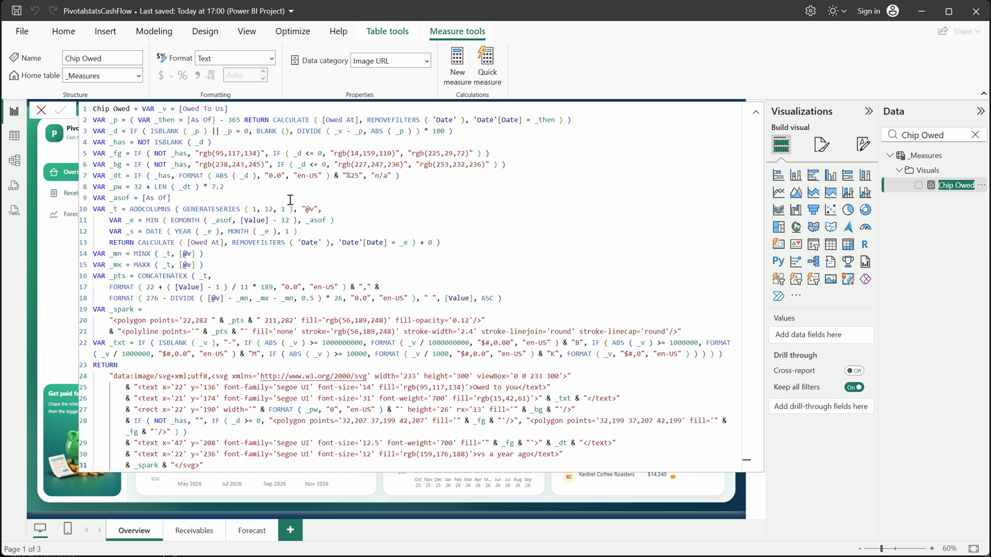Switch to Table tools tab
This screenshot has height=557, width=991.
(387, 31)
